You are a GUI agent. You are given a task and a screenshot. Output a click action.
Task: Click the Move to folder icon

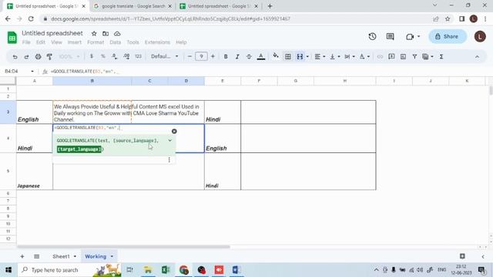(106, 34)
